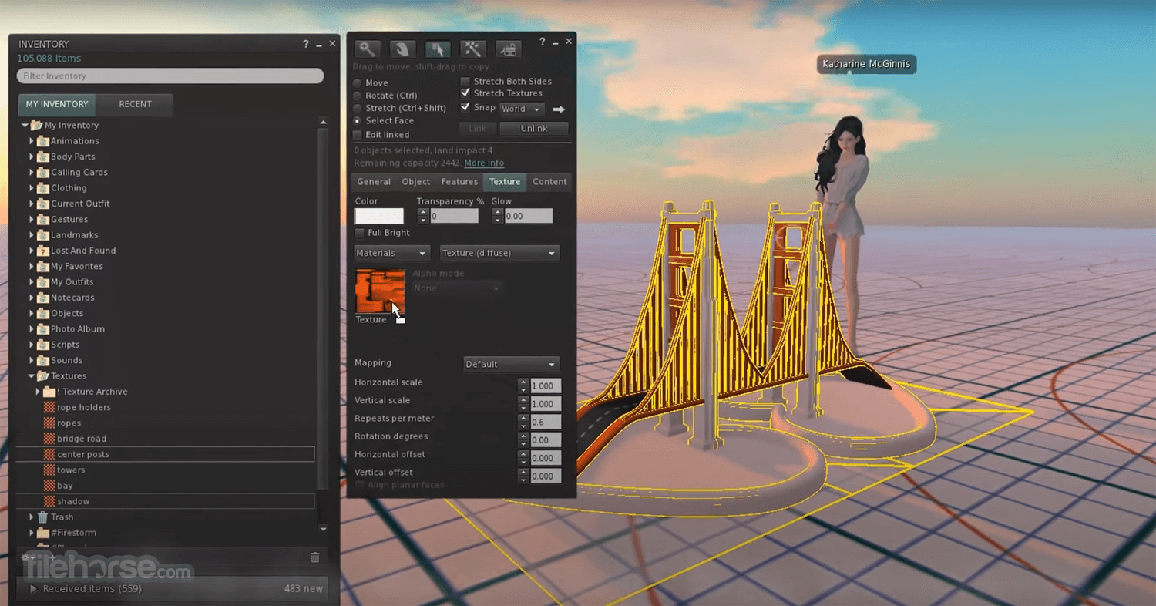Click the Trash folder icon in inventory
Screen dimensions: 1156x606
pos(43,517)
